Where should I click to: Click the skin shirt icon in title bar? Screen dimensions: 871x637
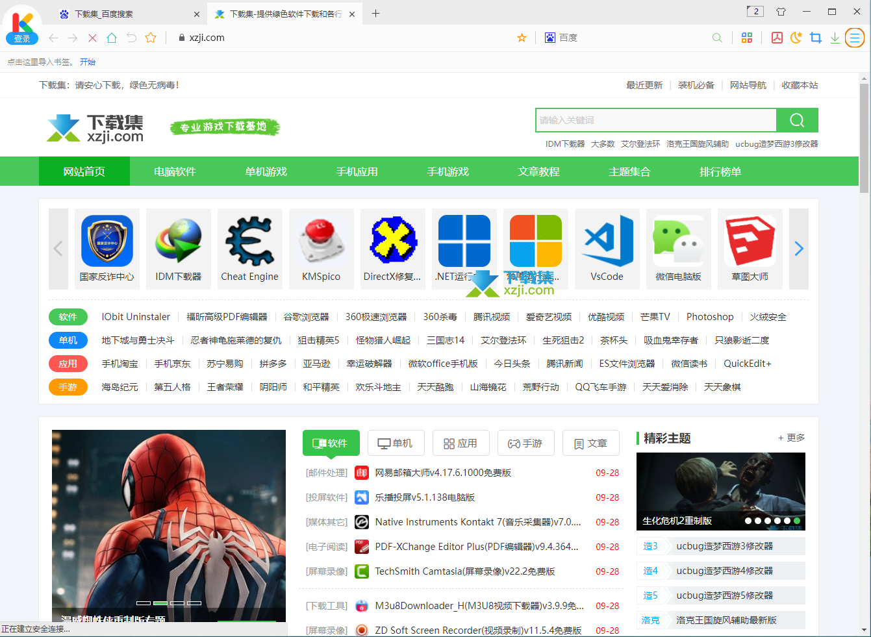click(x=781, y=12)
